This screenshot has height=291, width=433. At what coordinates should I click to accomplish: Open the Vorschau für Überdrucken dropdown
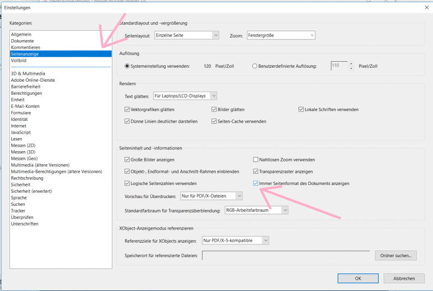coord(211,196)
